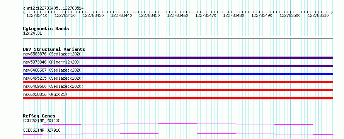
Task: Click the right arrow of the coordinate ruler
Action: coord(332,12)
